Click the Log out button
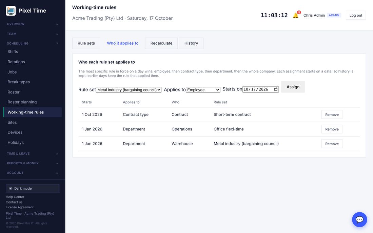 coord(356,15)
